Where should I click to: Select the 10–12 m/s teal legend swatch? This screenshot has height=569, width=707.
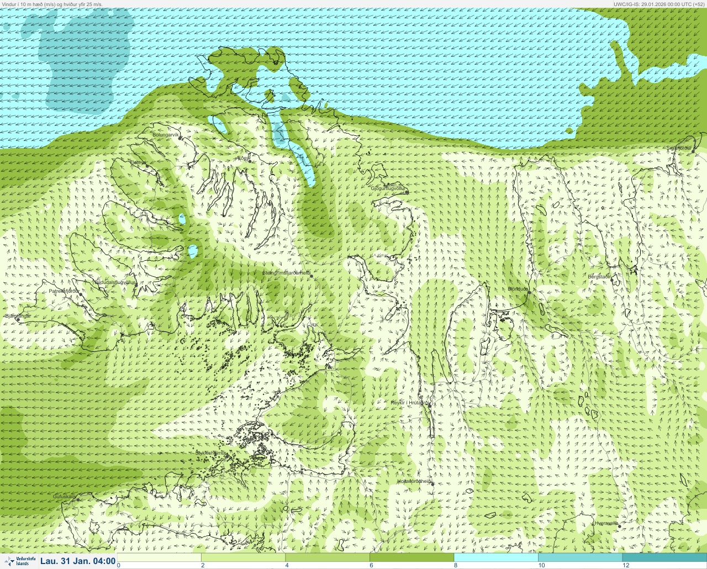point(580,557)
